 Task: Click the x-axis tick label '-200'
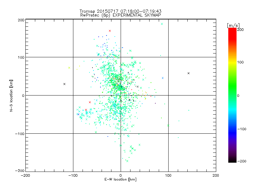[25, 175]
